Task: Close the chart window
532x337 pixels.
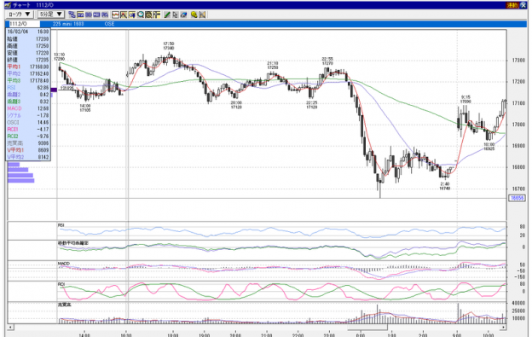Action: [x=523, y=5]
